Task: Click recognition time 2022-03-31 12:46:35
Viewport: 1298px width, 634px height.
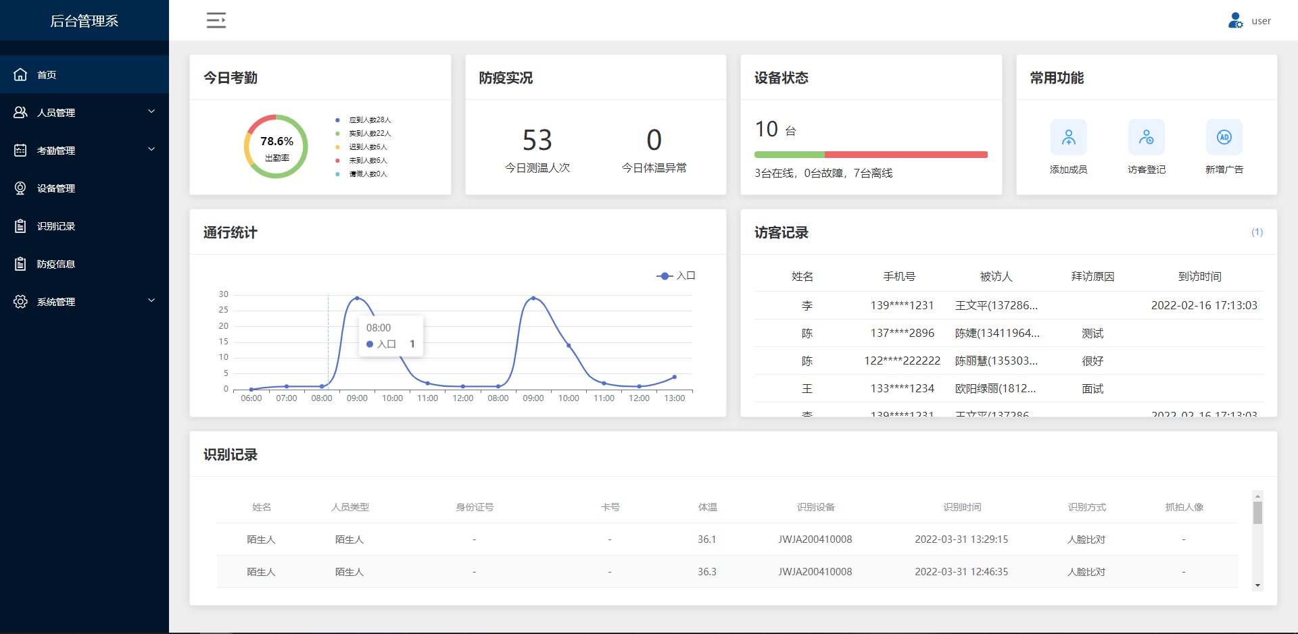Action: tap(961, 572)
